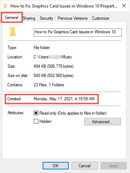
Task: Click the folder name text field
Action: pyautogui.click(x=78, y=32)
